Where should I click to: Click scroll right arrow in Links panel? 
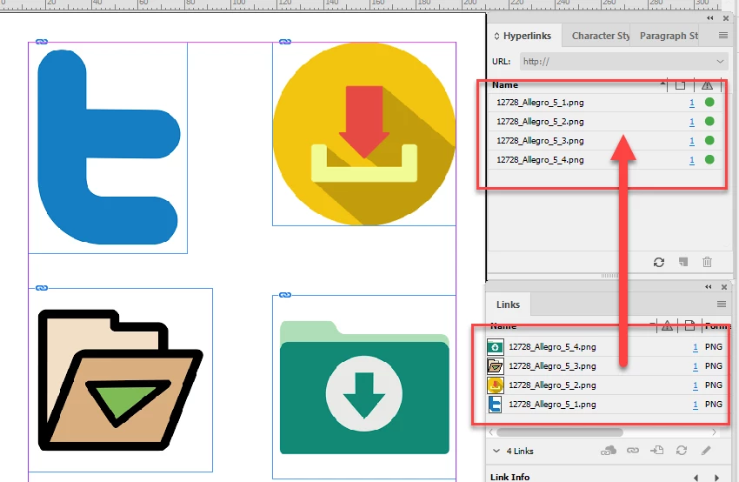point(714,432)
